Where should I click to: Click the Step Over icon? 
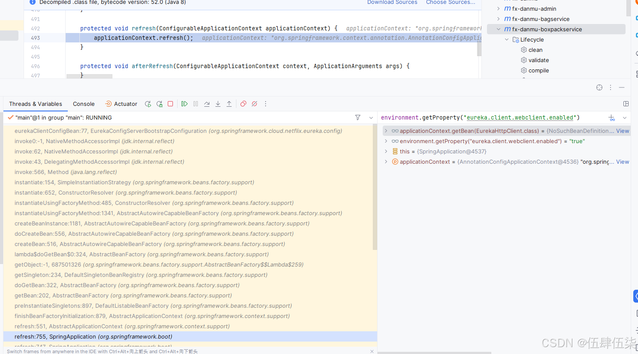click(207, 104)
